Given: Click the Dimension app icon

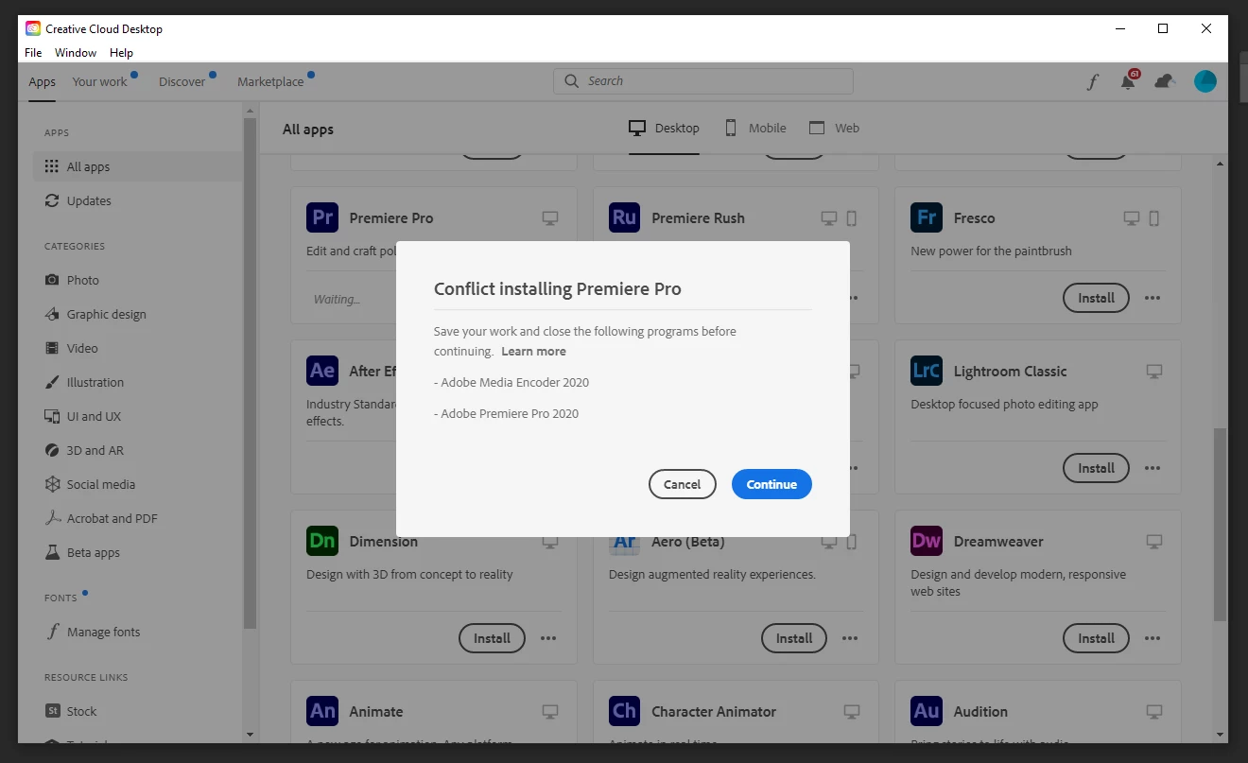Looking at the screenshot, I should pyautogui.click(x=322, y=541).
